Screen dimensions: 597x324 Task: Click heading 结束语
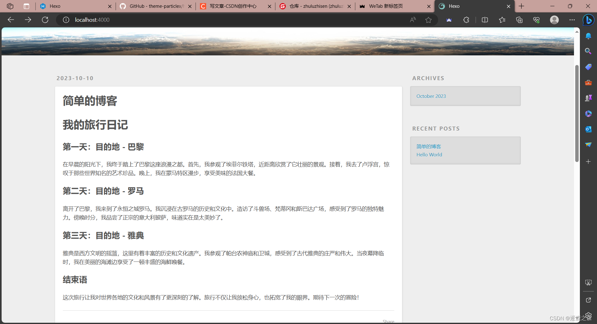point(75,280)
